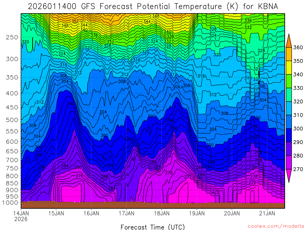Click the 550 pressure level axis label
Image resolution: width=307 pixels, height=230 pixels.
(12, 131)
